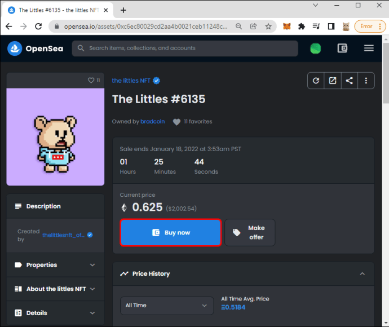Click Buy now button
The width and height of the screenshot is (389, 327).
[171, 232]
